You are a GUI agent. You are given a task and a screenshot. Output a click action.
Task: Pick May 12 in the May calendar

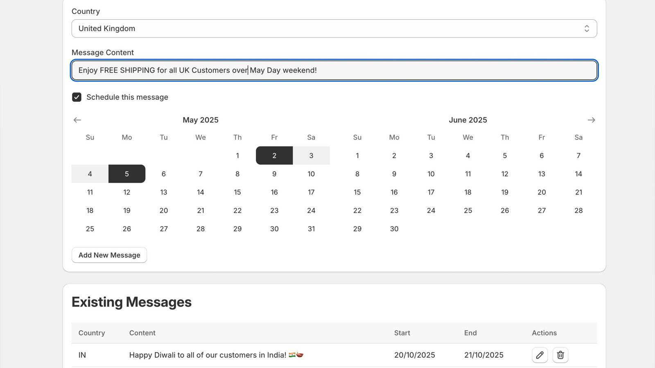[x=127, y=192]
